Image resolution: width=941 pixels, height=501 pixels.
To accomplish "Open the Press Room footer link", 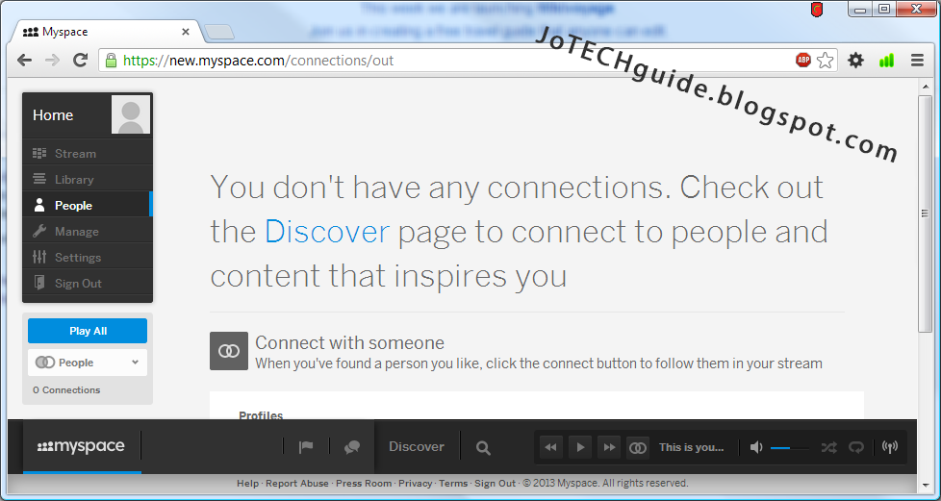I will pyautogui.click(x=364, y=483).
